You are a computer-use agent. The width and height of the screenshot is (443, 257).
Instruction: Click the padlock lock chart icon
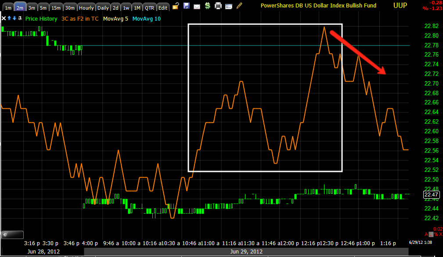(x=176, y=6)
